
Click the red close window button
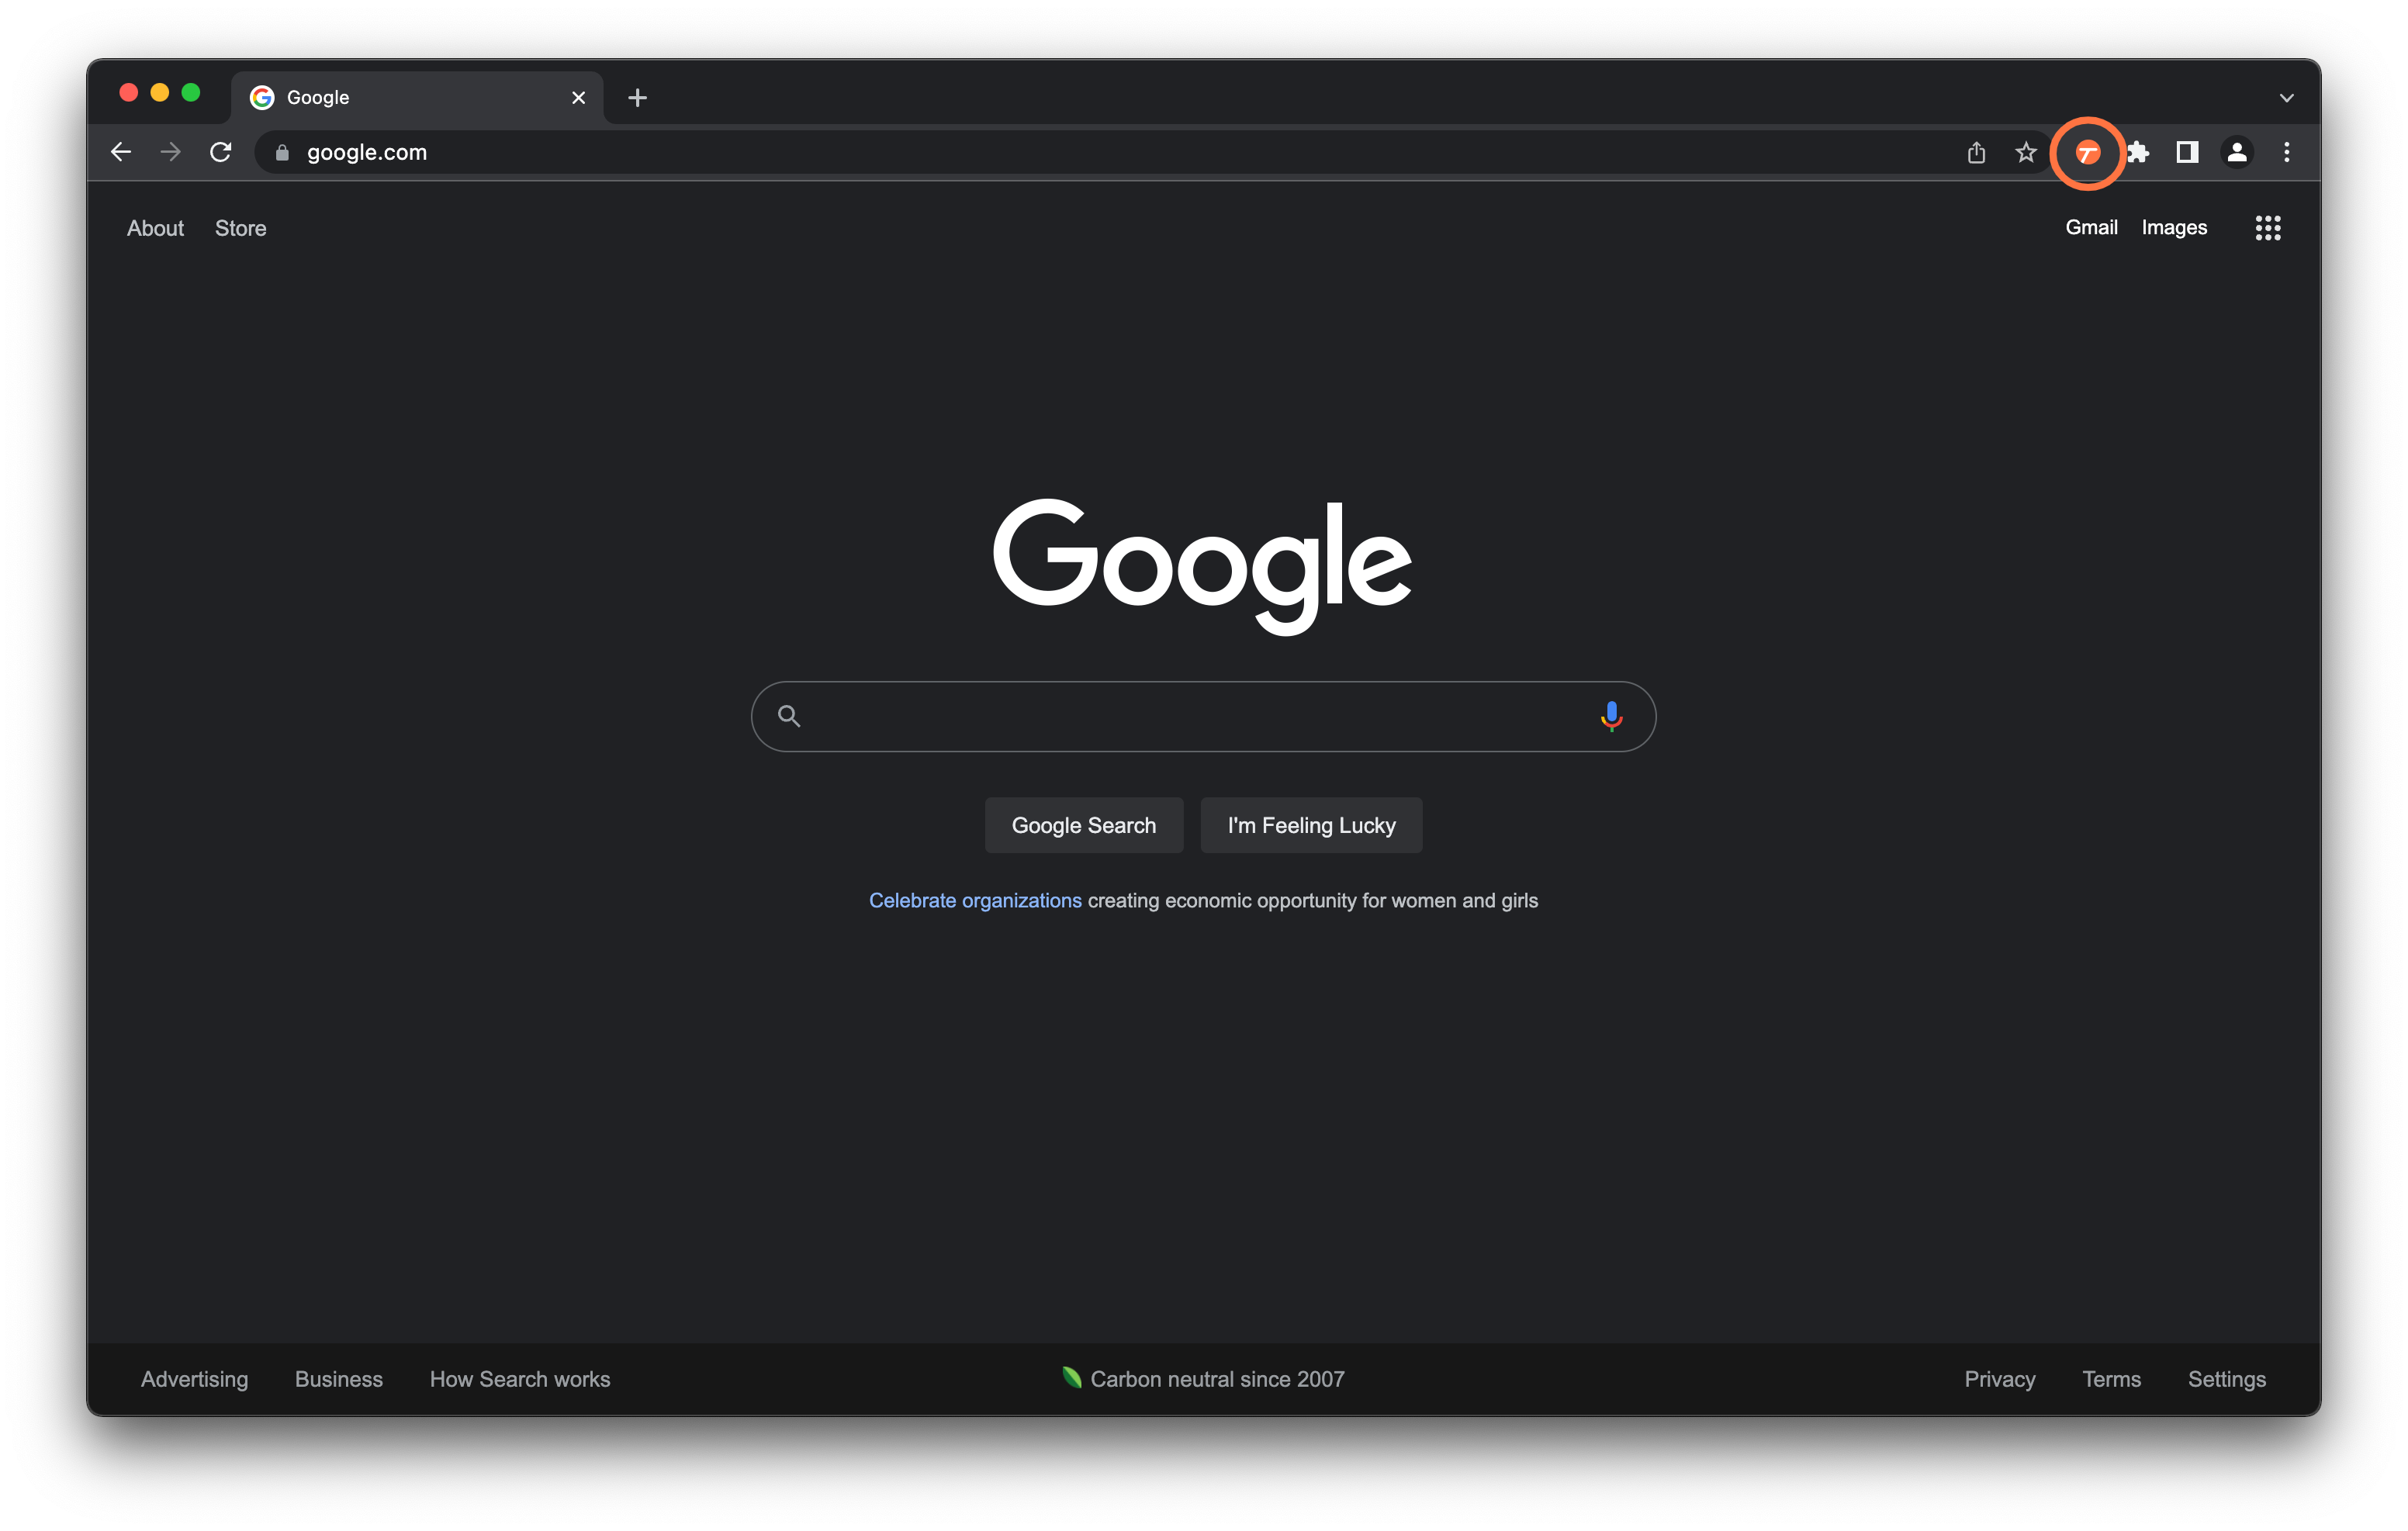tap(128, 93)
